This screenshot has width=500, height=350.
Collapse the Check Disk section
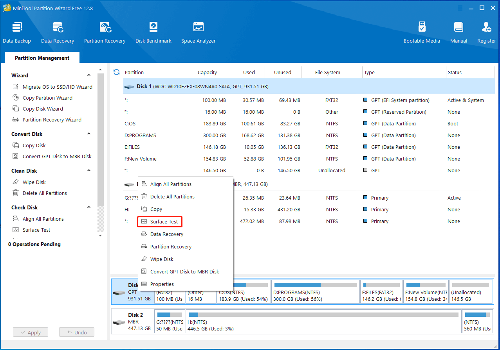(x=89, y=207)
